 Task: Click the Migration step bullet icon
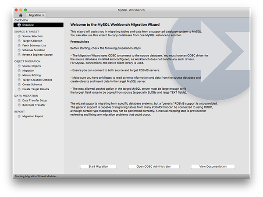[x=19, y=70]
